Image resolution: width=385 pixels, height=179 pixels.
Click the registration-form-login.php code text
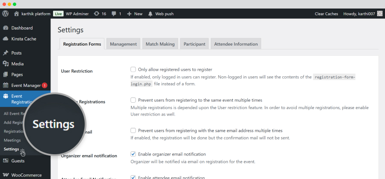243,81
